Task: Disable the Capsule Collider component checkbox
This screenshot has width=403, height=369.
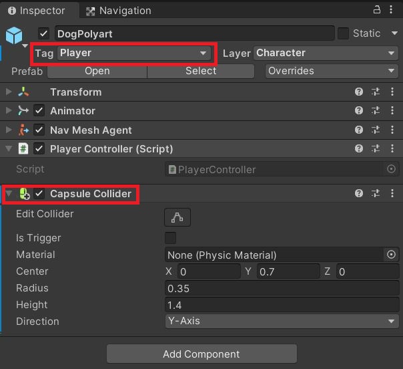Action: (39, 193)
